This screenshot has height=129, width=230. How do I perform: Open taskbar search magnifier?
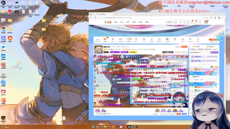97,127
